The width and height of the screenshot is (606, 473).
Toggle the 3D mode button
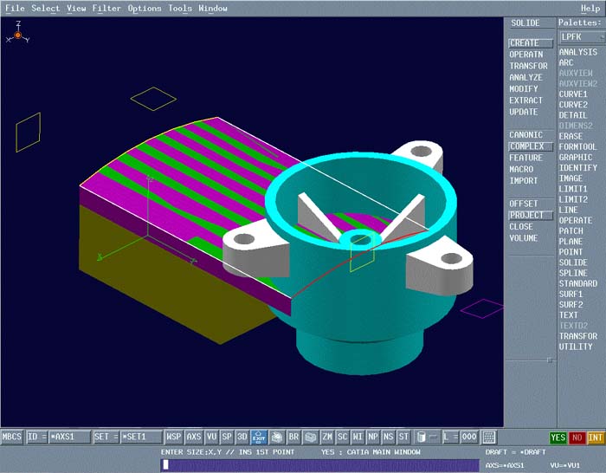242,437
